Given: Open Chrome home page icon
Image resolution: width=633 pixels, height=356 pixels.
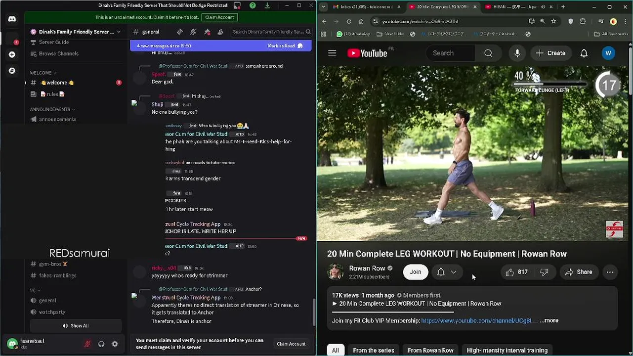Looking at the screenshot, I should click(361, 21).
